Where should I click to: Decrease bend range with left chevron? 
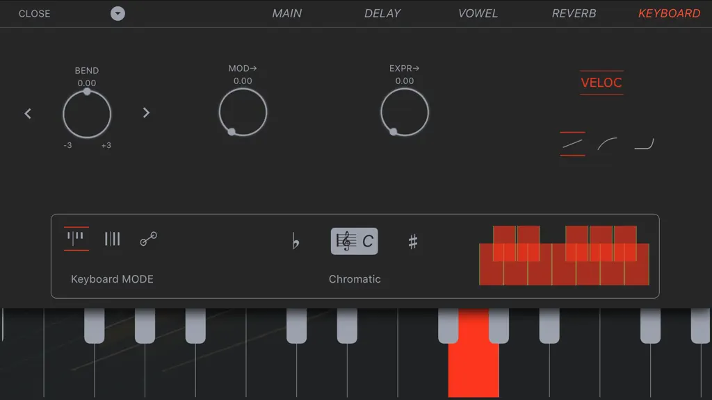pos(28,113)
